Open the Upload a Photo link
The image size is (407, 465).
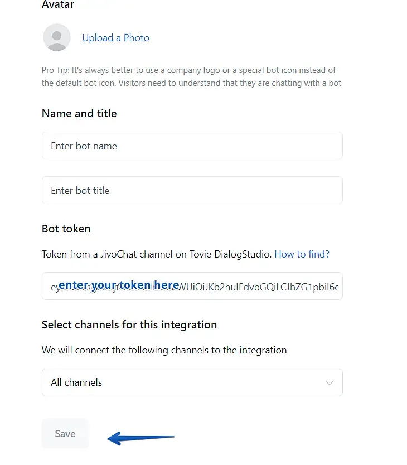point(116,38)
